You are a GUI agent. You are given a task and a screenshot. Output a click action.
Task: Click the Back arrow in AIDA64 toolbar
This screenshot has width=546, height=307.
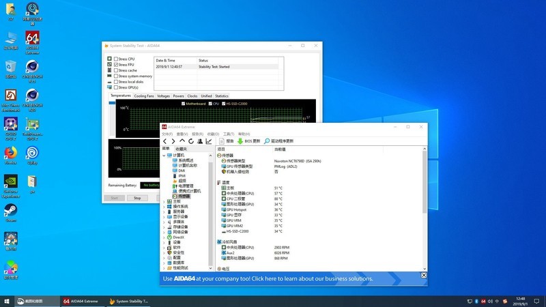tap(164, 141)
